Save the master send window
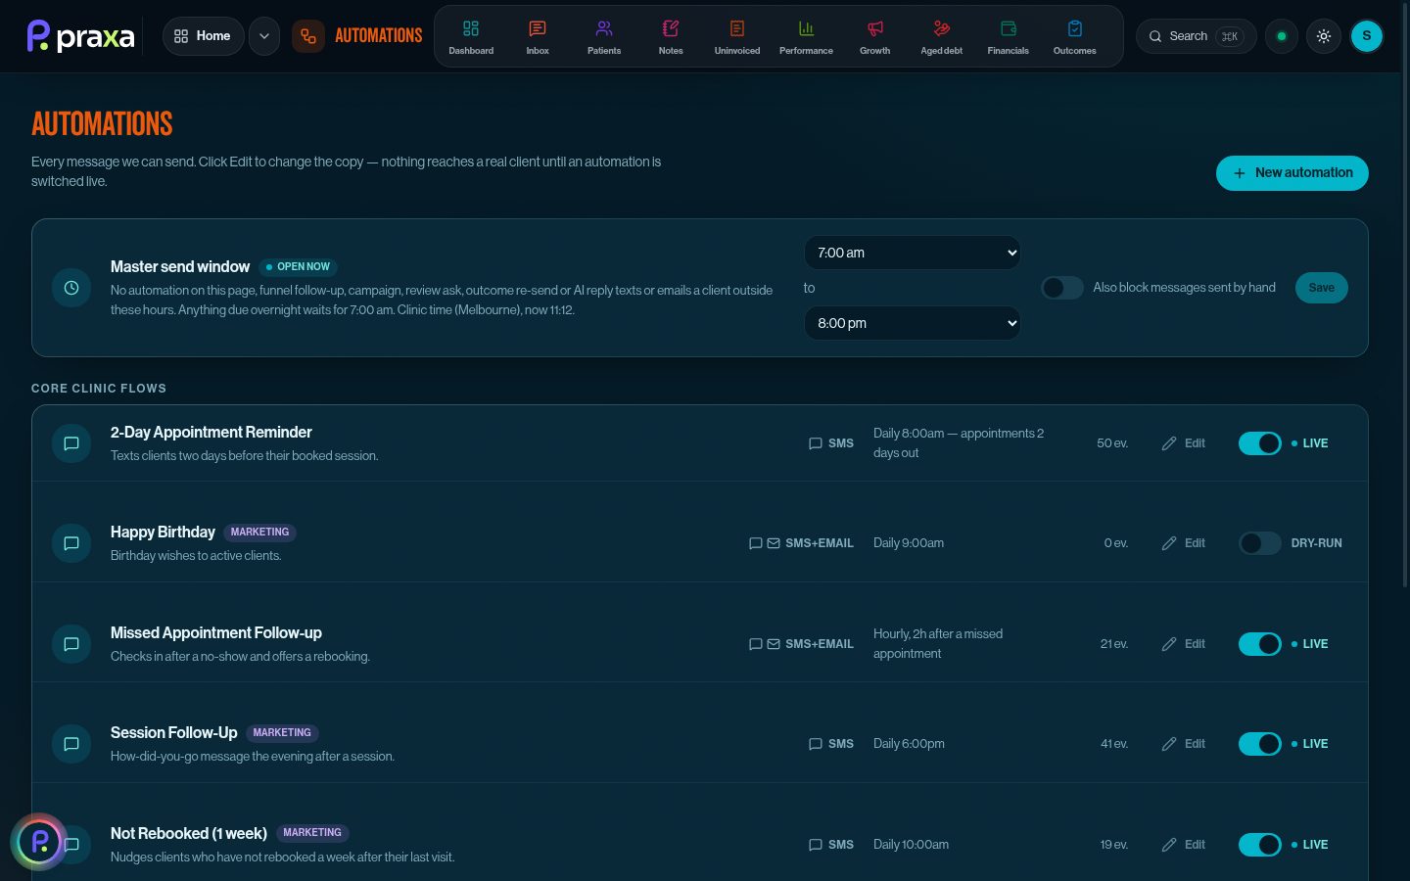 click(x=1322, y=288)
